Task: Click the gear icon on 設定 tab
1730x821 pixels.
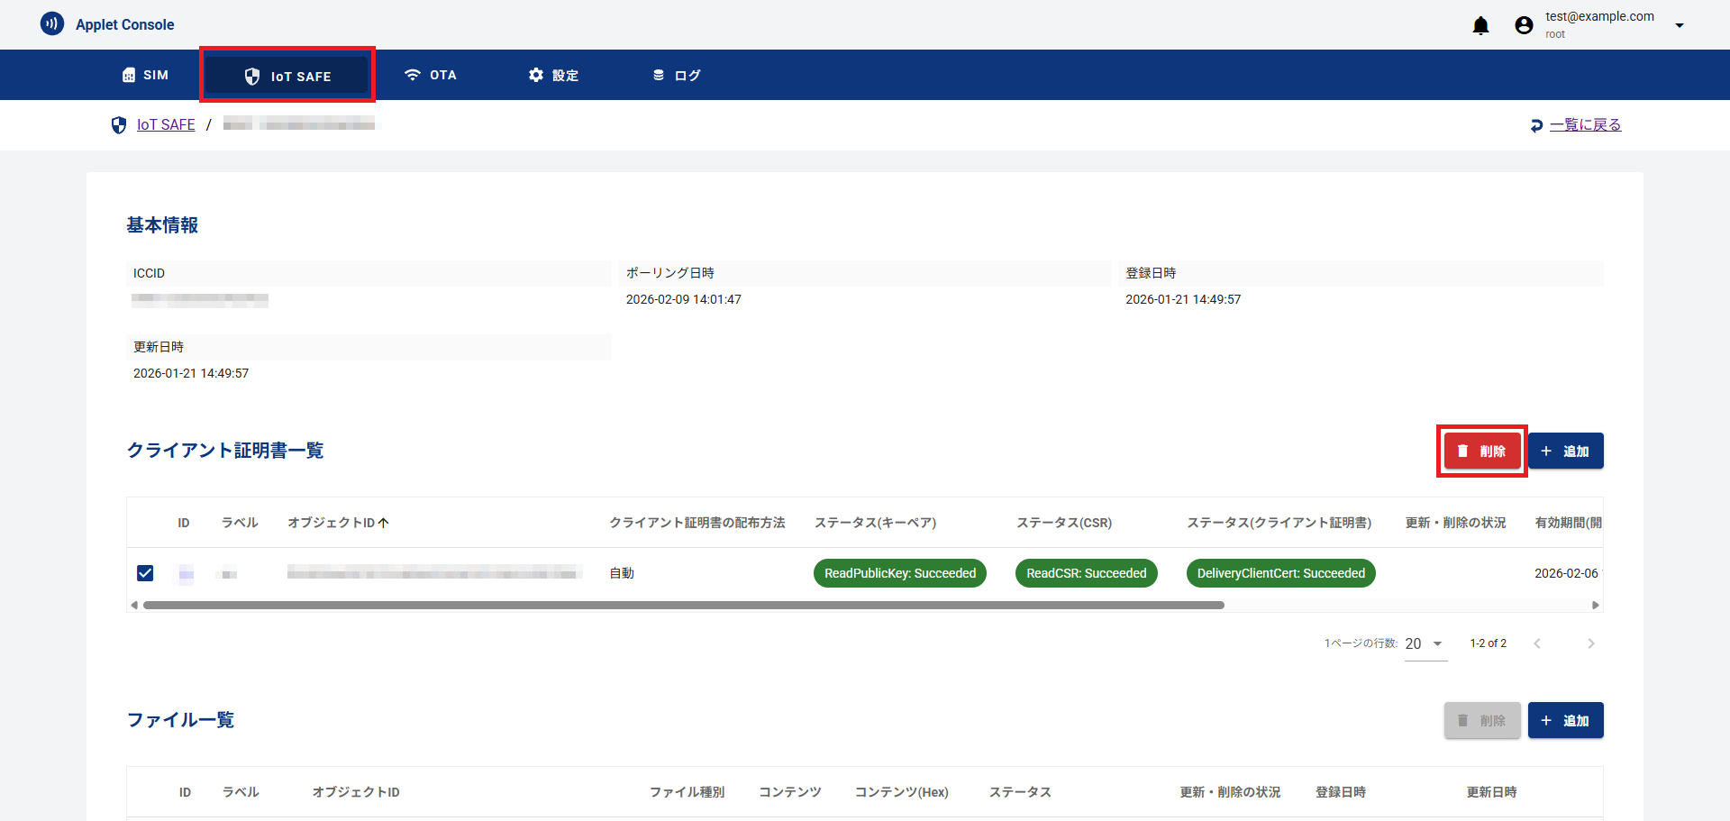Action: (535, 75)
